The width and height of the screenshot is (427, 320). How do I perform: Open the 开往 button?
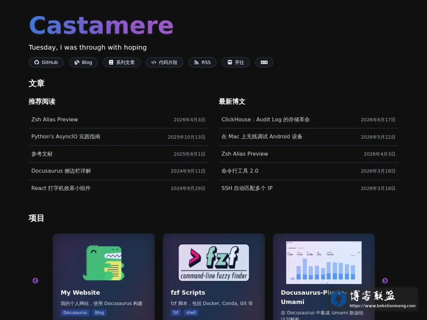tap(236, 62)
